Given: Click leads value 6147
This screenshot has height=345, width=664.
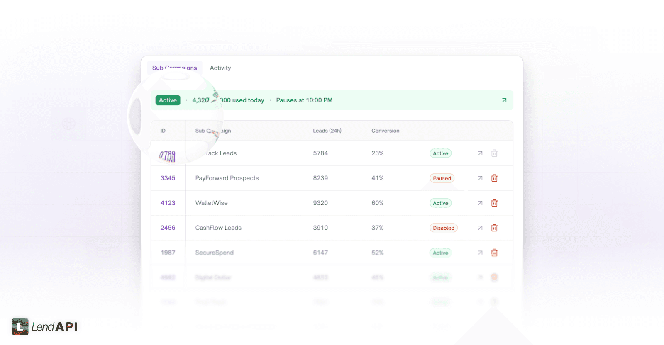Looking at the screenshot, I should tap(320, 253).
